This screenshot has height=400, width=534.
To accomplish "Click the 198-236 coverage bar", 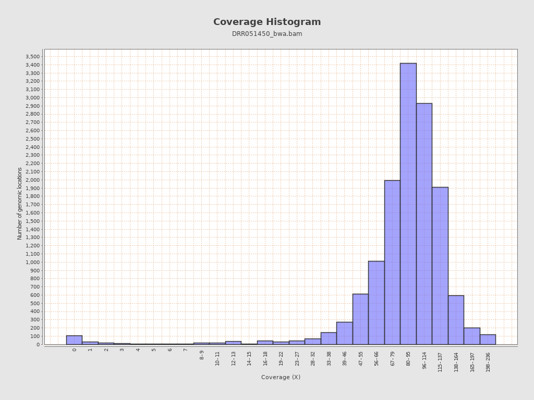I will [x=488, y=340].
